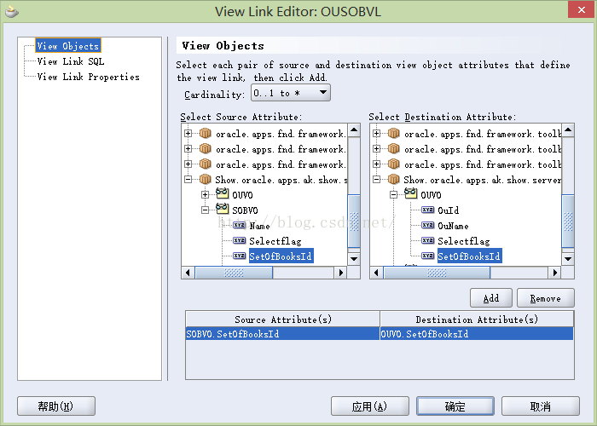The image size is (597, 426).
Task: Collapse SOBVO node in source tree
Action: [205, 210]
